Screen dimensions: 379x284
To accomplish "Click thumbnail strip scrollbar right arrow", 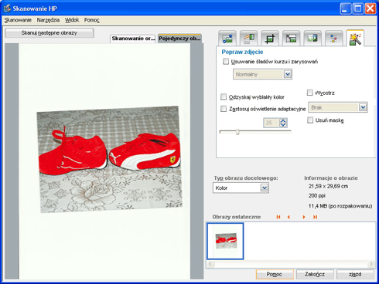I will [370, 264].
